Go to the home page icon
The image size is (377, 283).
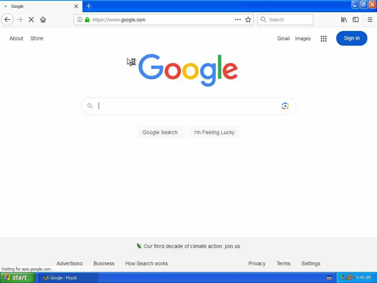[x=43, y=20]
